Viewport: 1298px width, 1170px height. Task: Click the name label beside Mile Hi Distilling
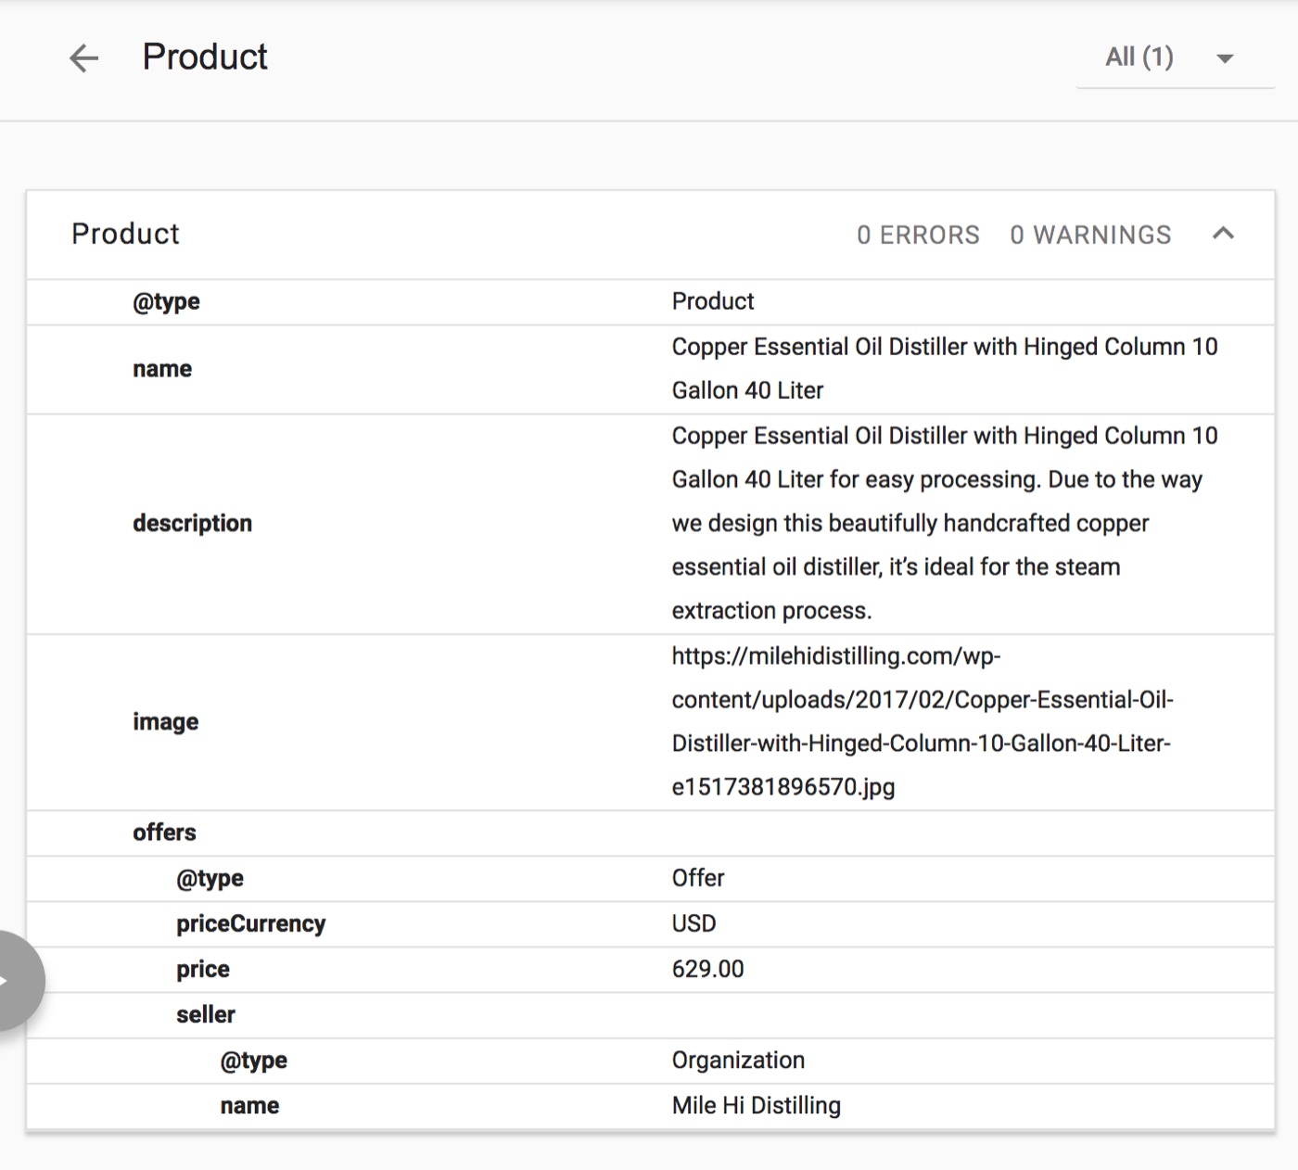[x=249, y=1105]
